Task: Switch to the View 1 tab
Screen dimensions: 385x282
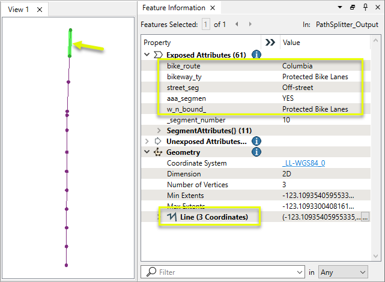Action: pos(19,8)
